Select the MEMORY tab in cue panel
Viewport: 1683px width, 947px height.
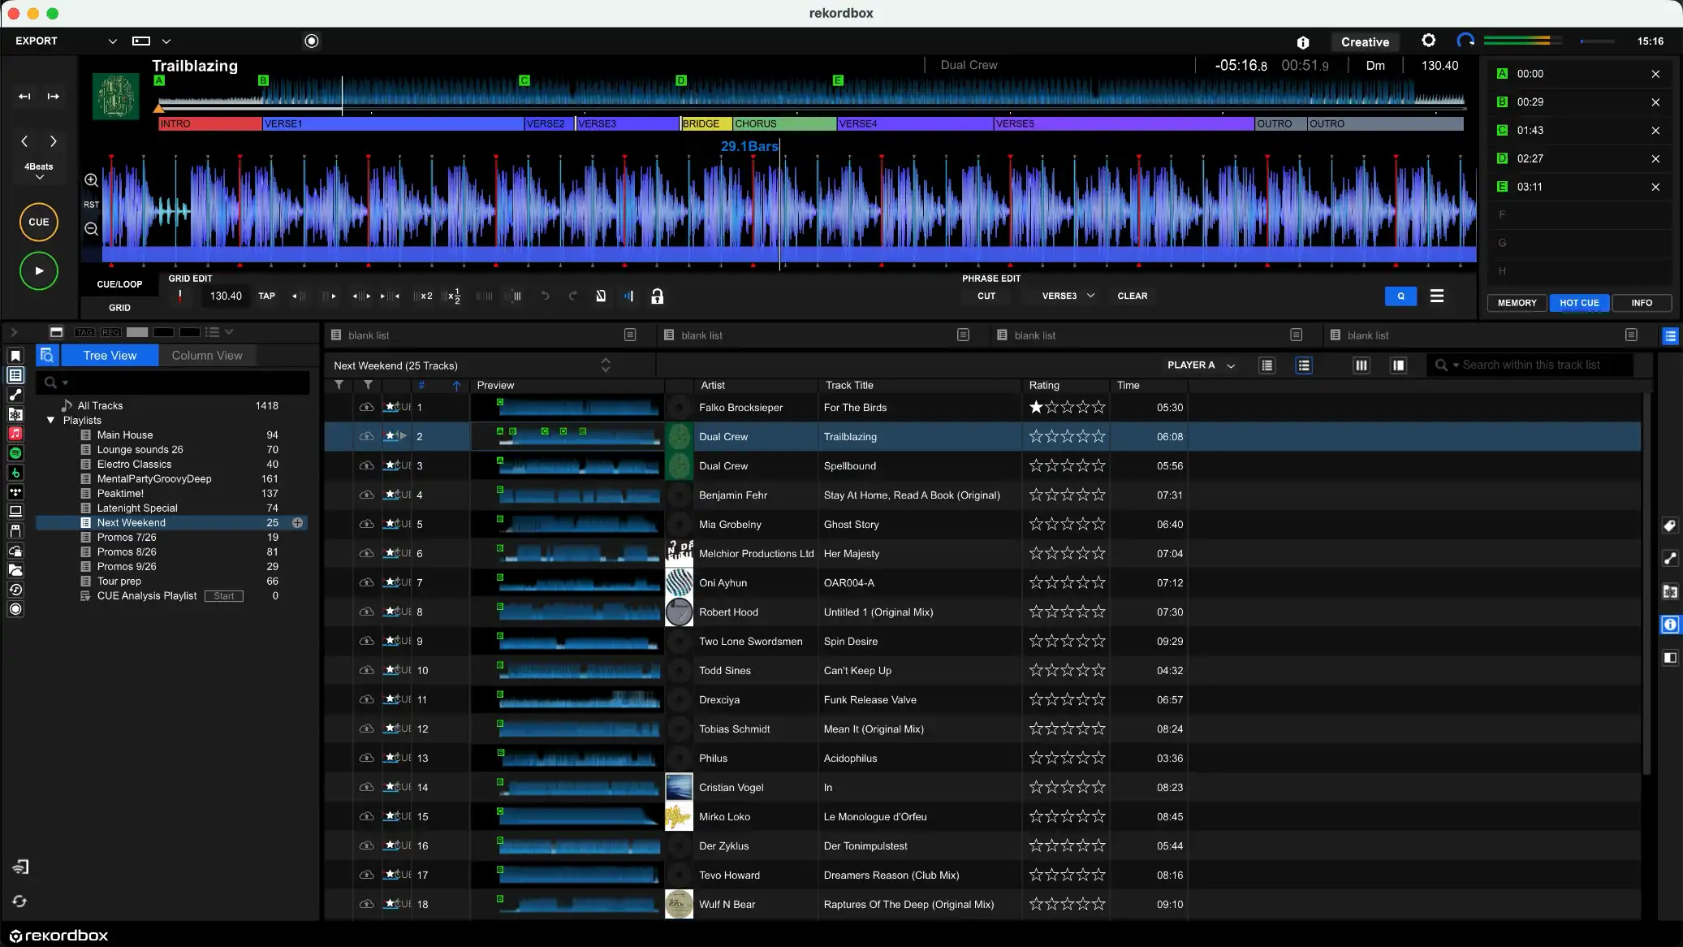[x=1517, y=303]
